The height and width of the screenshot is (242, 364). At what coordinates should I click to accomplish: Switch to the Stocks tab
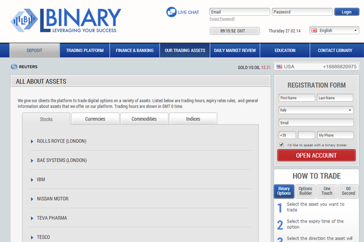(46, 119)
